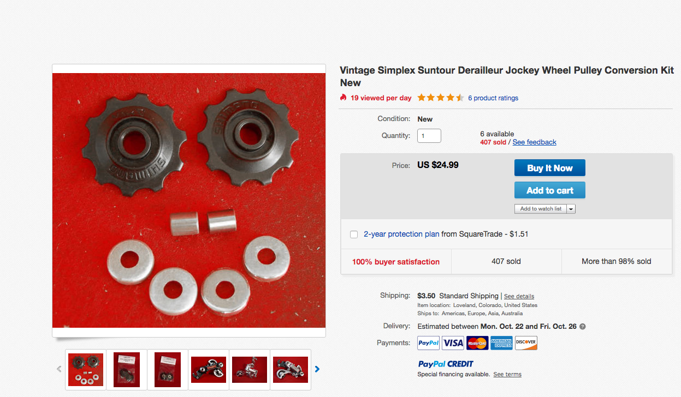Click the star rating icons
681x397 pixels.
441,98
